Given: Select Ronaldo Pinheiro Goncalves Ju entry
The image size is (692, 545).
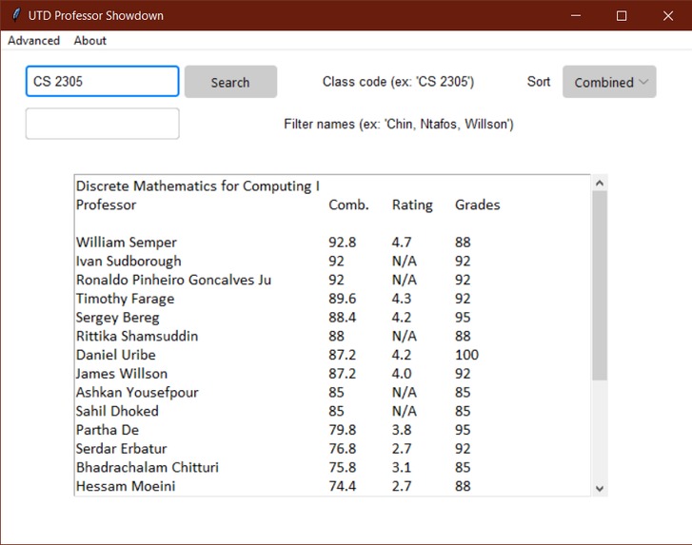Looking at the screenshot, I should (332, 280).
